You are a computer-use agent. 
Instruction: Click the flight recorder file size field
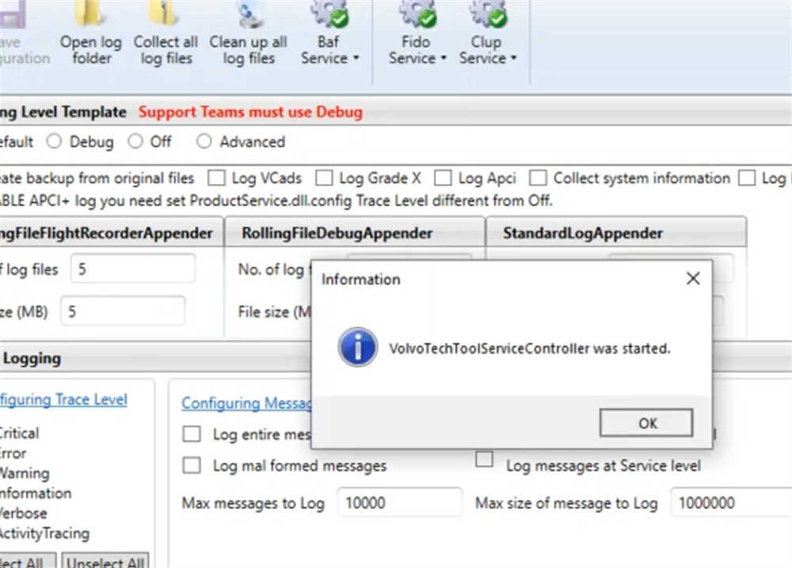coord(123,311)
